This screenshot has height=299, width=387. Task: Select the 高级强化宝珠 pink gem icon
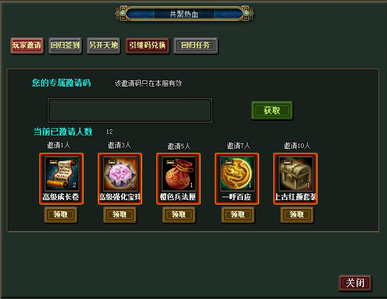point(120,174)
